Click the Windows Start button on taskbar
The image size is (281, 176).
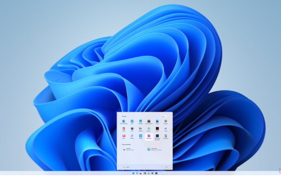click(133, 173)
